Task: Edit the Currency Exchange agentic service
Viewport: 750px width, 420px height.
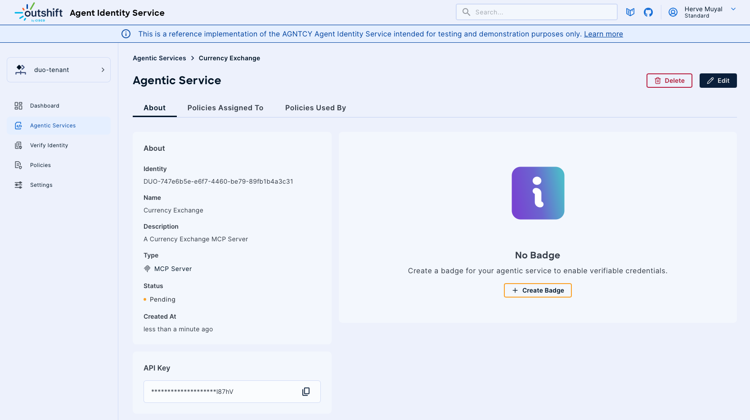Action: click(718, 81)
